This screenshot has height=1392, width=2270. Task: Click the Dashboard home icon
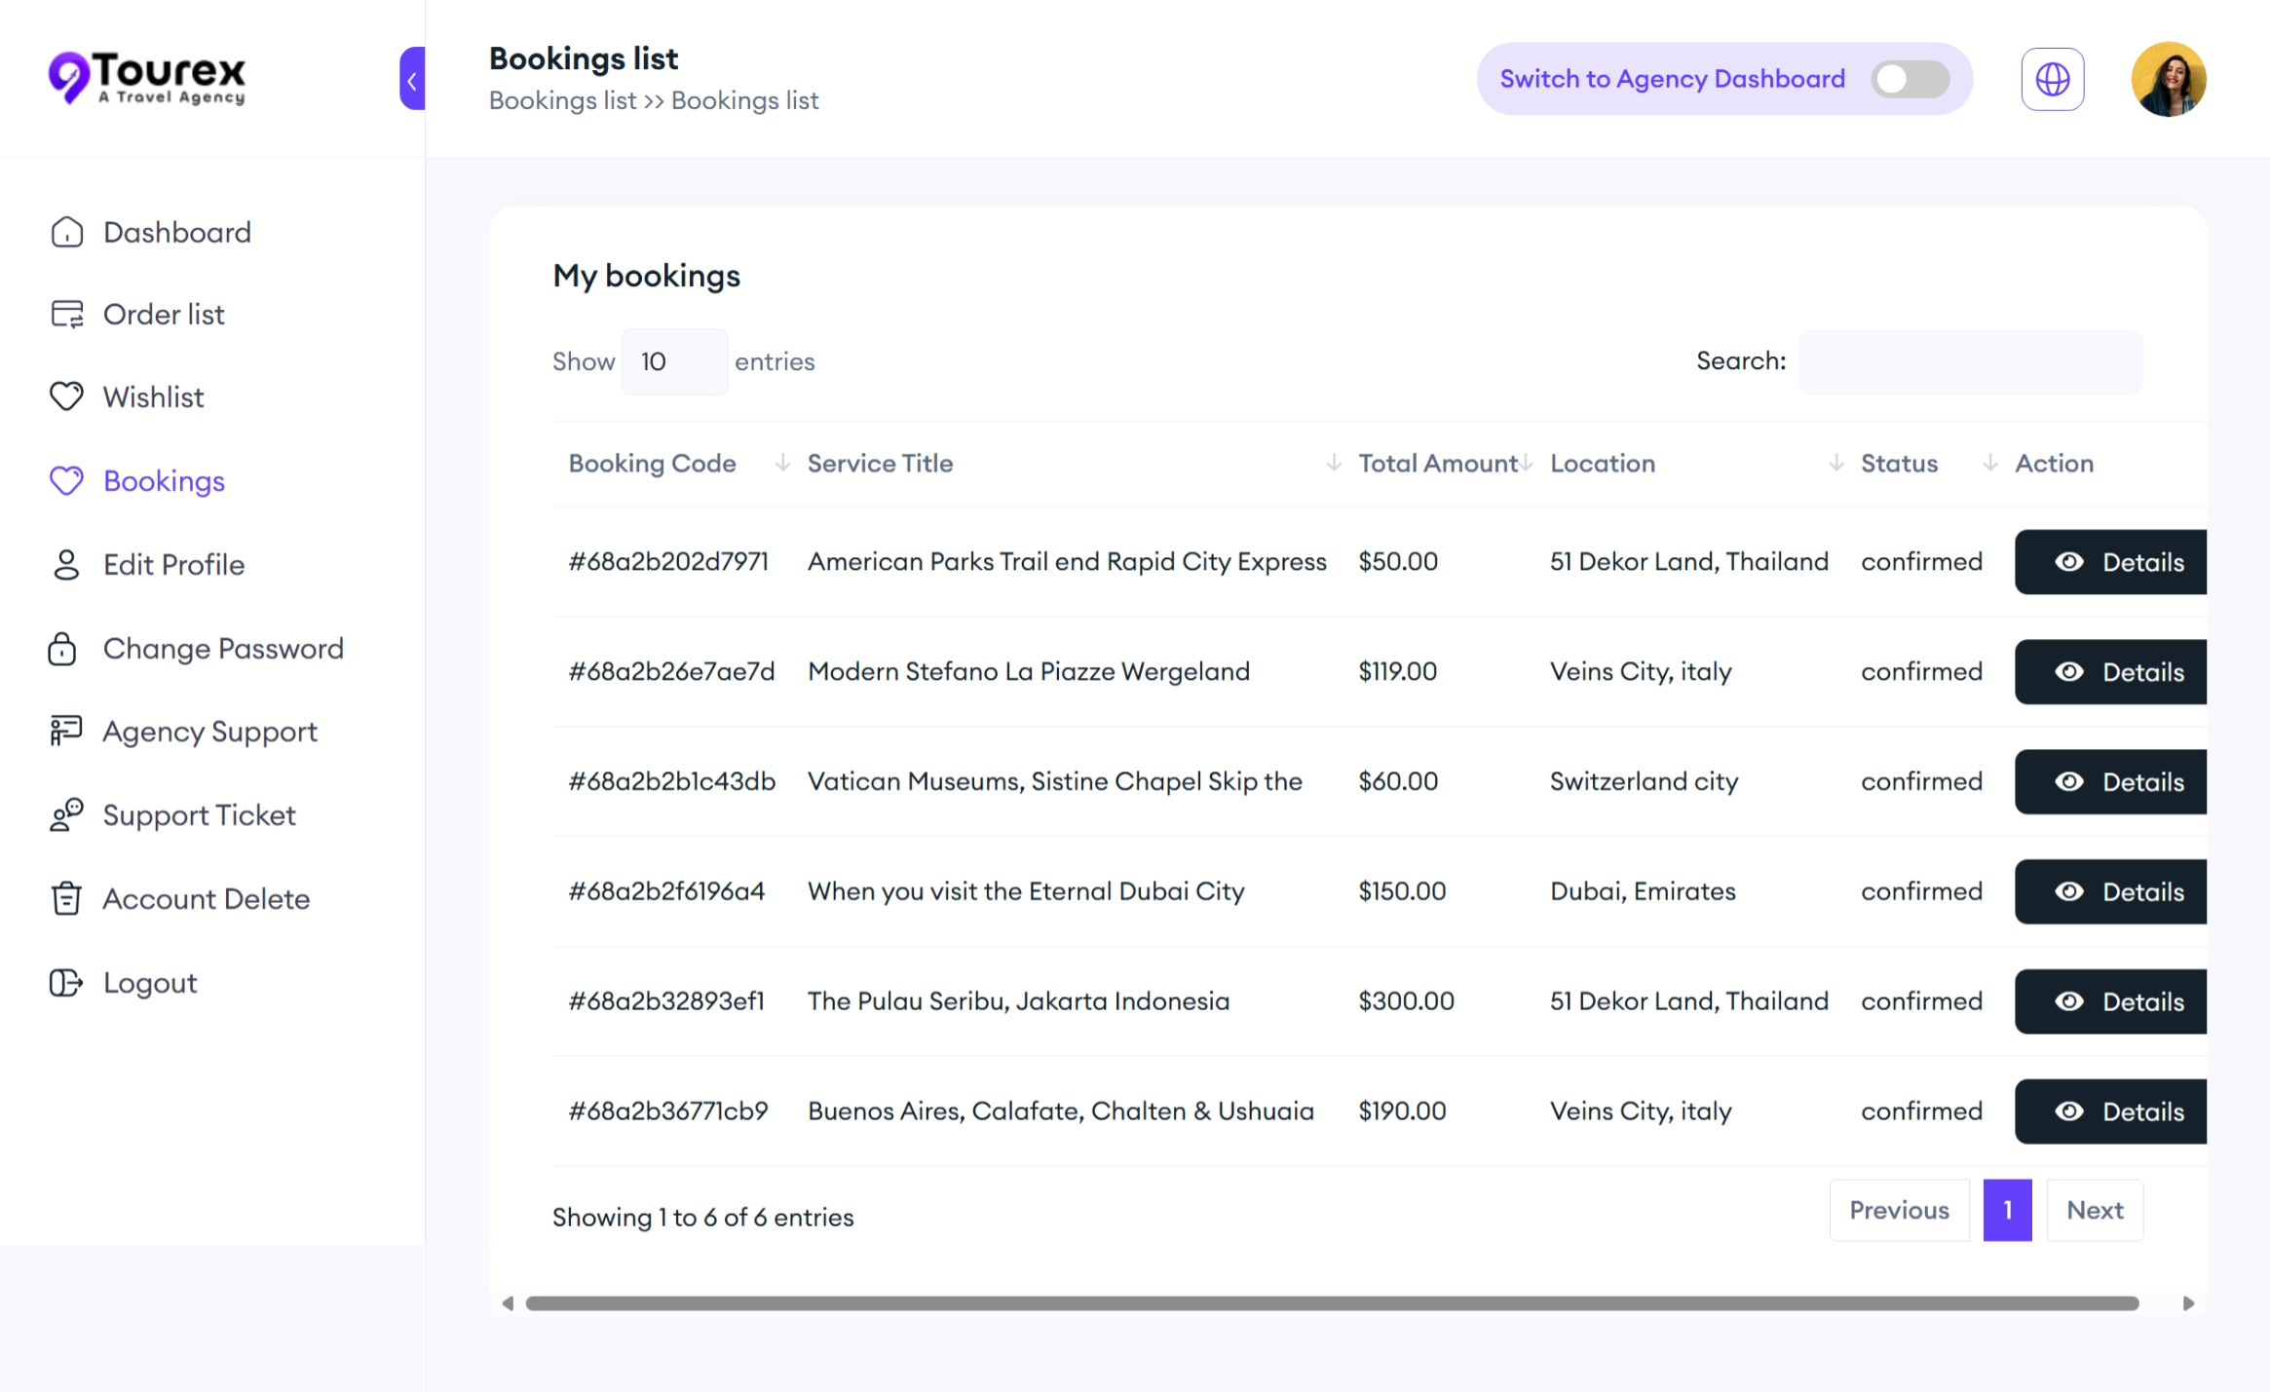click(66, 232)
